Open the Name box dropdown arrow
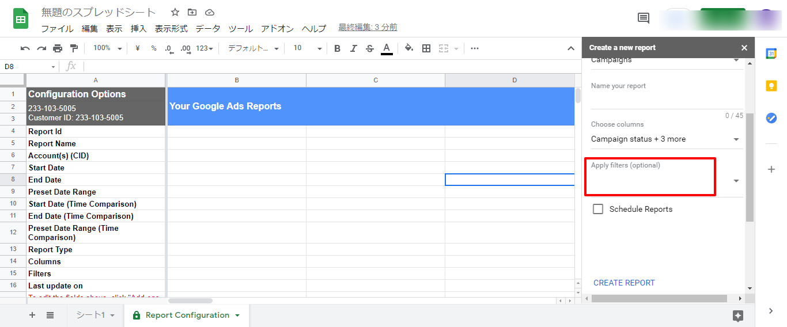Screen dimensions: 787x327 pyautogui.click(x=53, y=67)
